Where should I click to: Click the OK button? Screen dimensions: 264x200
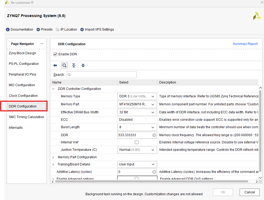pyautogui.click(x=223, y=192)
